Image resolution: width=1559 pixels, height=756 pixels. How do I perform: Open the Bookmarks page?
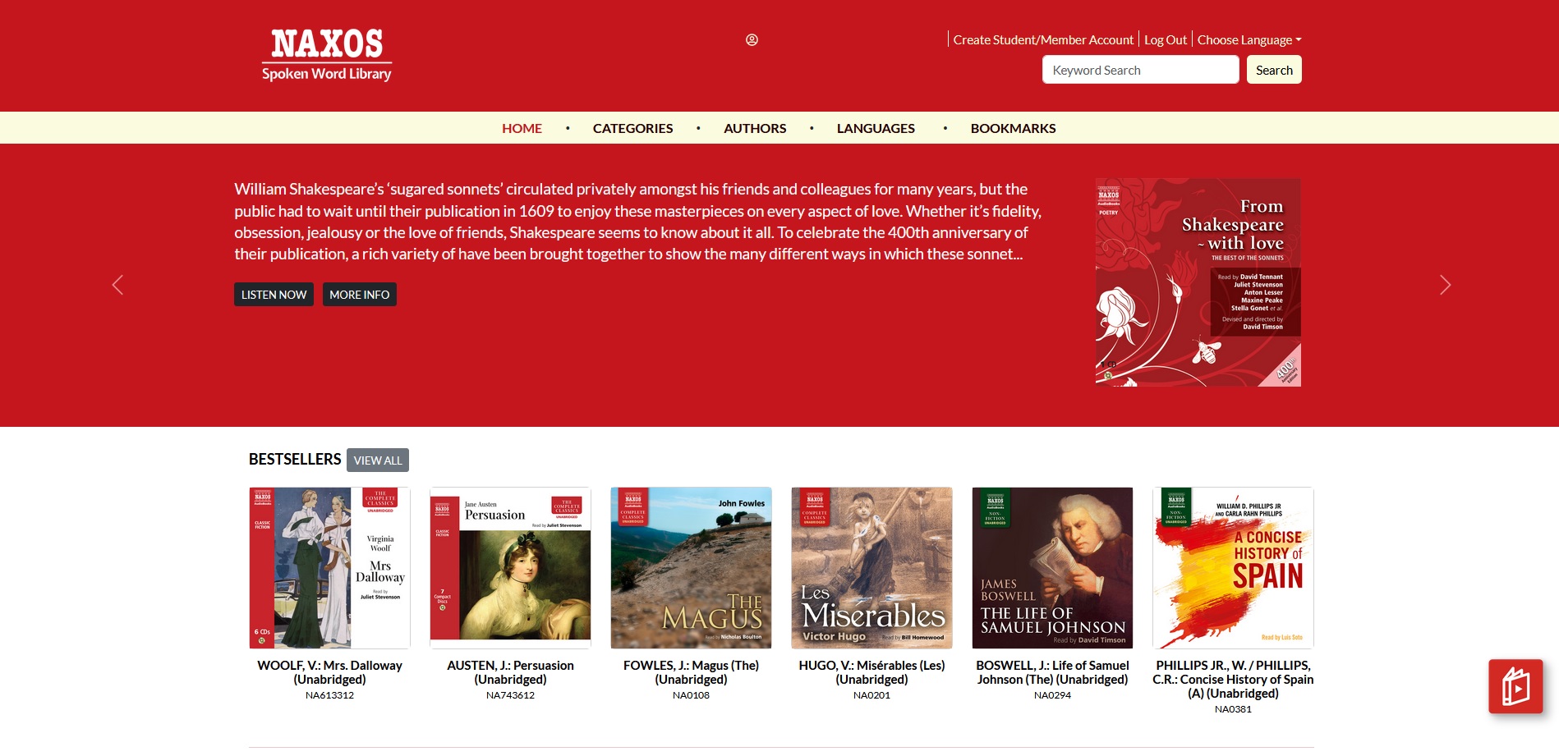[x=1013, y=128]
